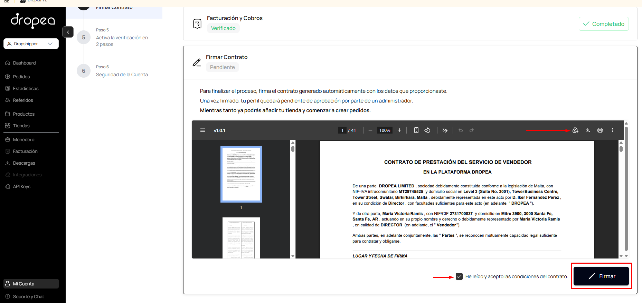
Task: Download the contract PDF
Action: [588, 130]
